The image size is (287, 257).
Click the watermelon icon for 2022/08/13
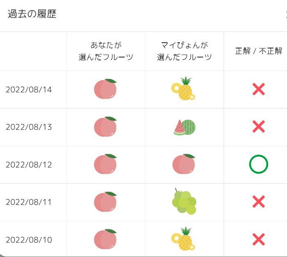(x=184, y=127)
